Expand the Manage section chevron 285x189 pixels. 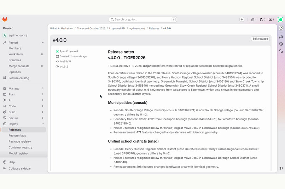[43, 88]
